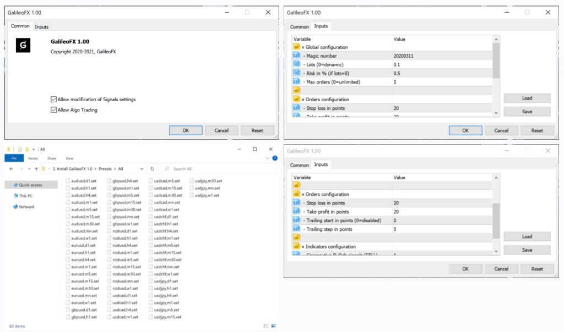This screenshot has width=564, height=332.
Task: Select the Magic number value 20200311
Action: pos(403,56)
